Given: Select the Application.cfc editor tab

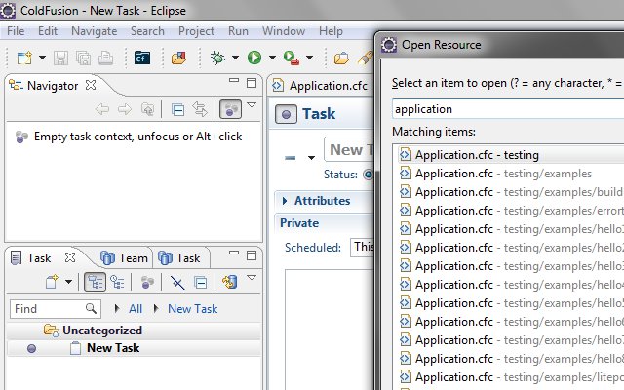Looking at the screenshot, I should click(321, 86).
